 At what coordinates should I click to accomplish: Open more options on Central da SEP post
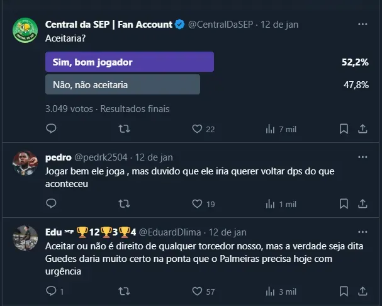(x=362, y=25)
